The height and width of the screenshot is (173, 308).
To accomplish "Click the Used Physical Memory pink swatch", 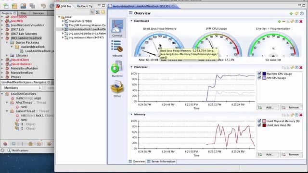I will coord(264,121).
